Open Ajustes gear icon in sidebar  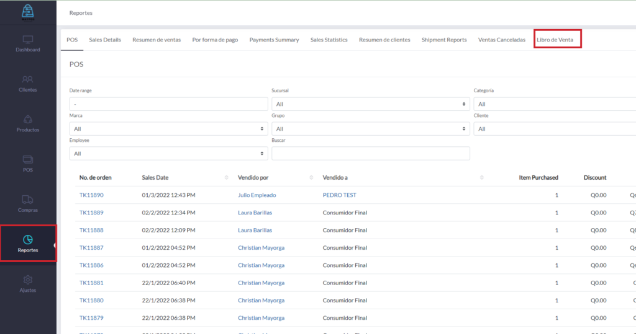[28, 280]
